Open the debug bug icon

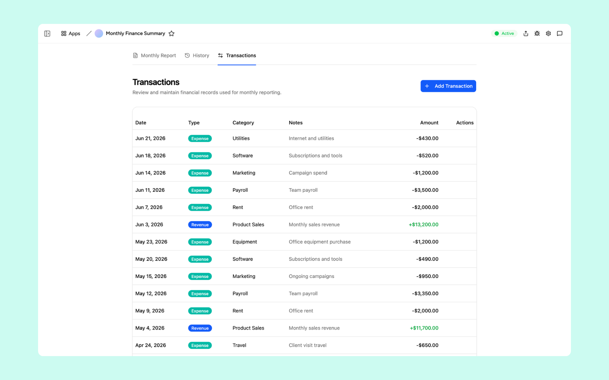coord(537,33)
